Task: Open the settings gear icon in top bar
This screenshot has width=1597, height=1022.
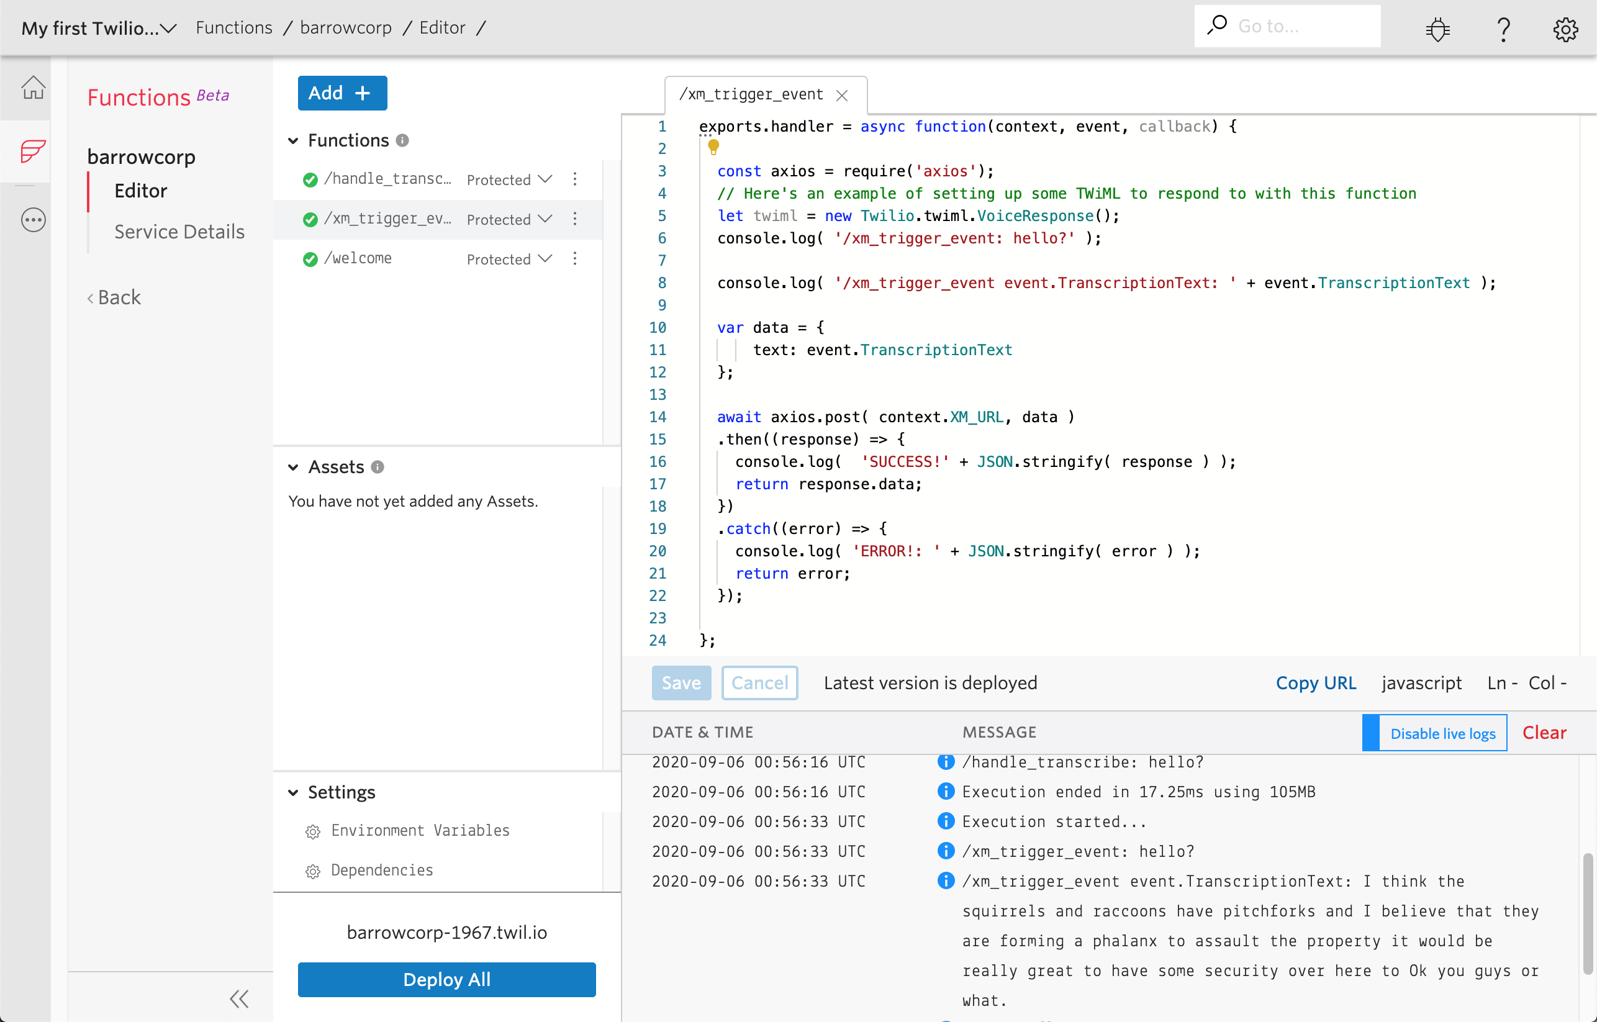Action: tap(1565, 29)
